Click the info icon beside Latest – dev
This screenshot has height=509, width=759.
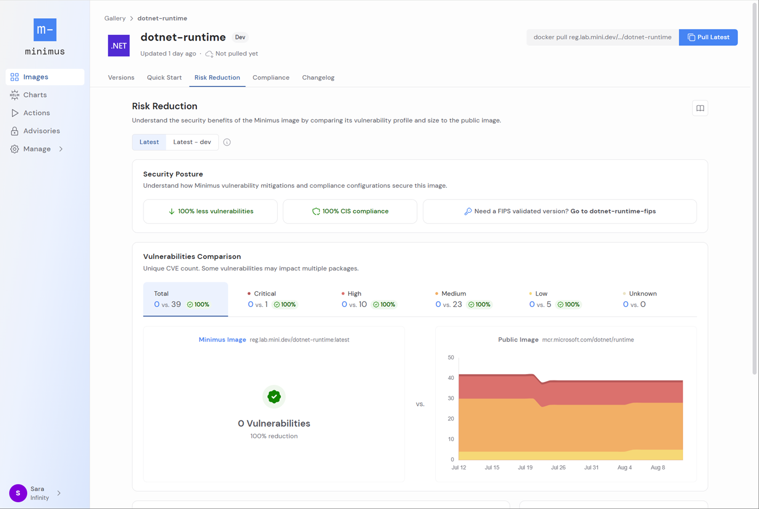pos(227,142)
